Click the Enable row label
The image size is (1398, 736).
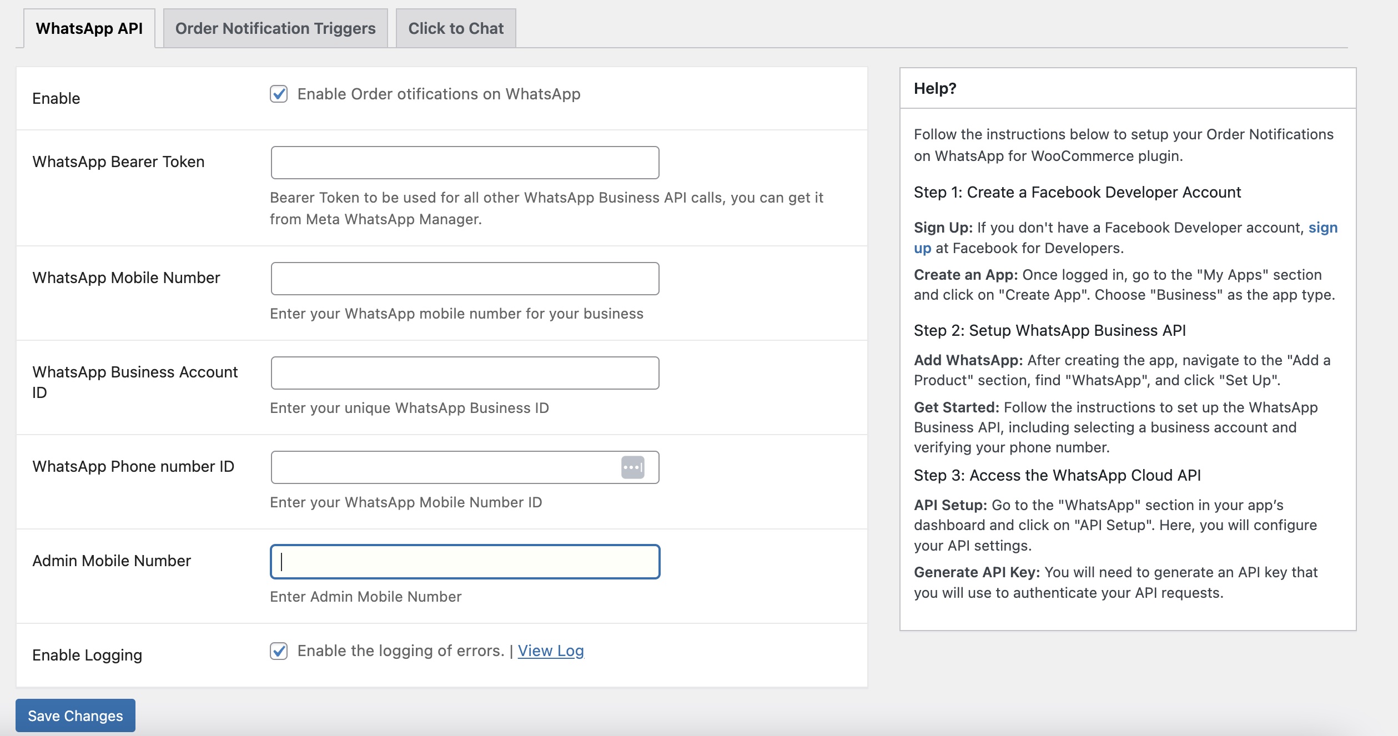(56, 98)
